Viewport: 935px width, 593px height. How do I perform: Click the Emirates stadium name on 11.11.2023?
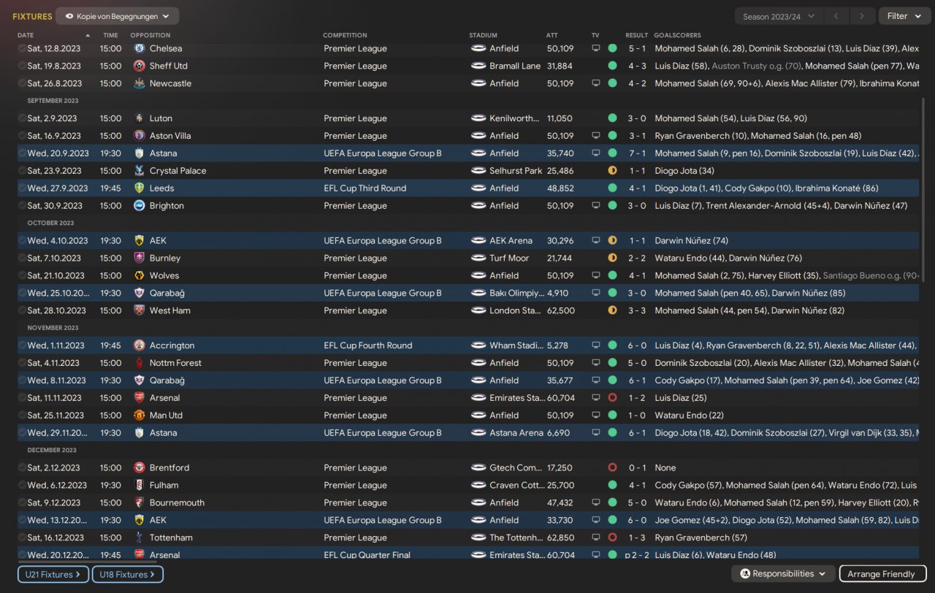pos(517,398)
